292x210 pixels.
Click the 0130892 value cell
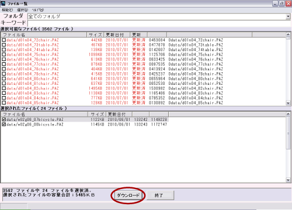point(157,103)
